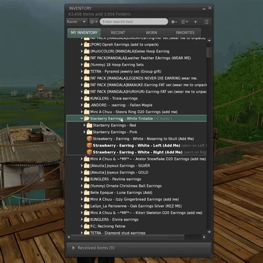The width and height of the screenshot is (263, 263).
Task: Select 'Starberry Earrings - Red' text row
Action: click(x=114, y=125)
